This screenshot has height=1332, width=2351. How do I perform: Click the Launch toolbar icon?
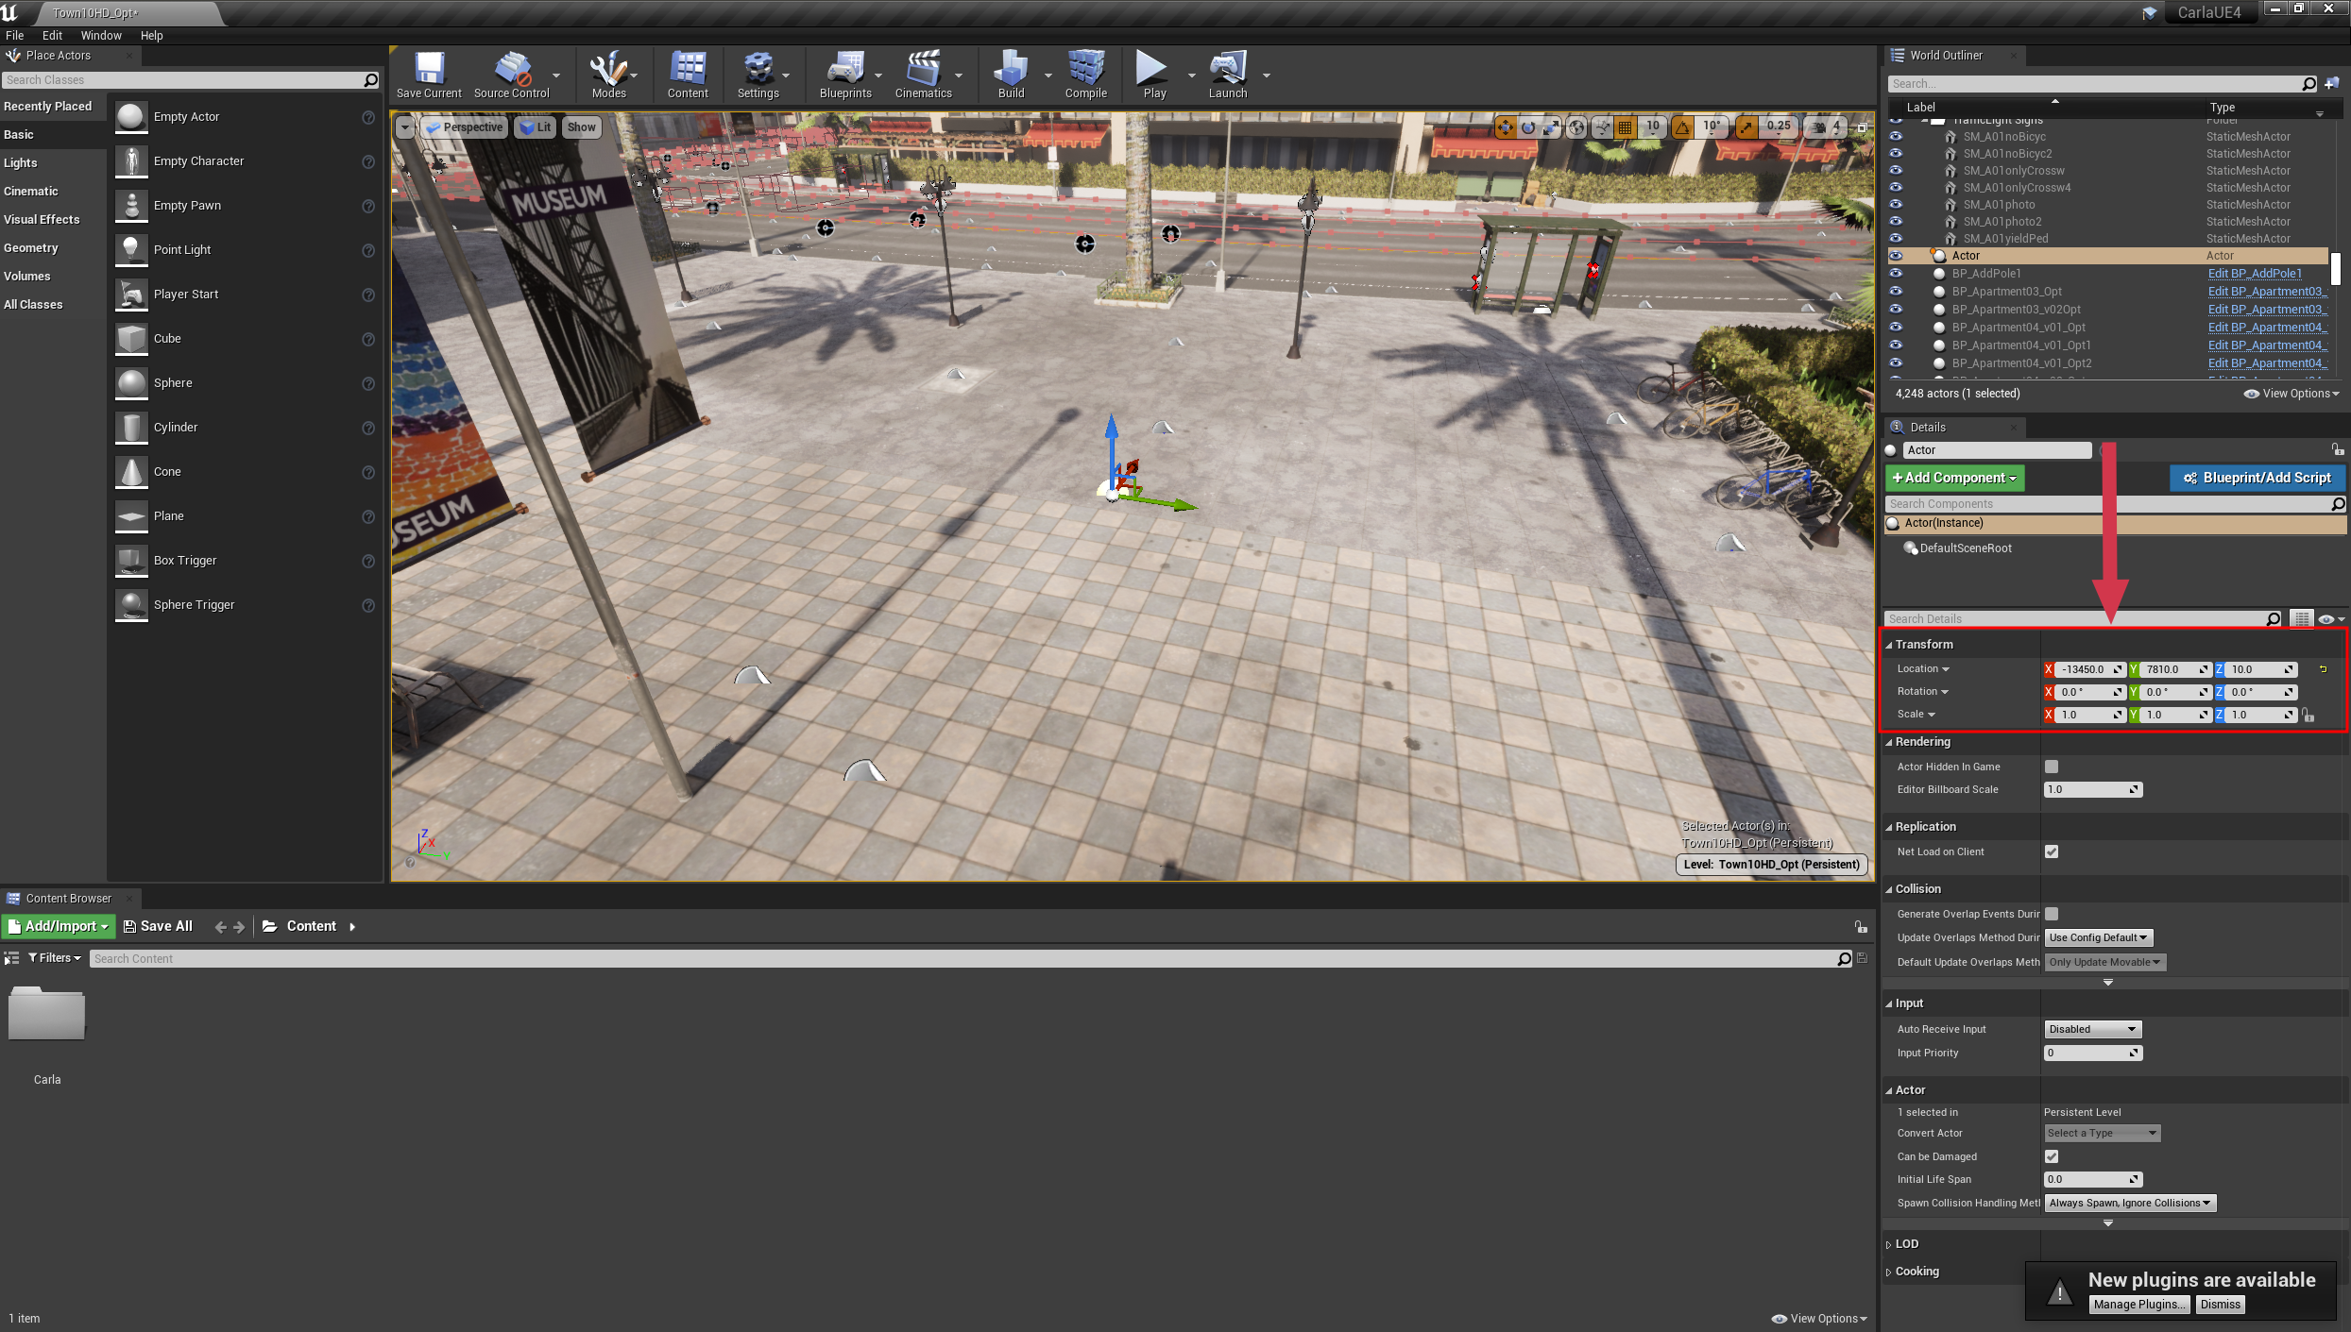click(x=1227, y=70)
